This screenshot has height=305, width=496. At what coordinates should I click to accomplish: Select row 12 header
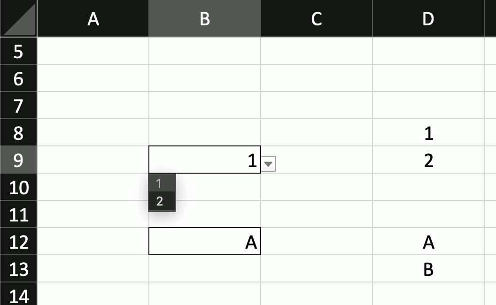(x=18, y=242)
